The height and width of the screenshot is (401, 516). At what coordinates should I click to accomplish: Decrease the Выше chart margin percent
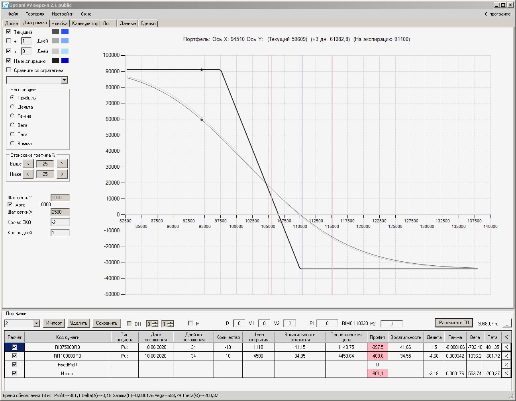(28, 164)
